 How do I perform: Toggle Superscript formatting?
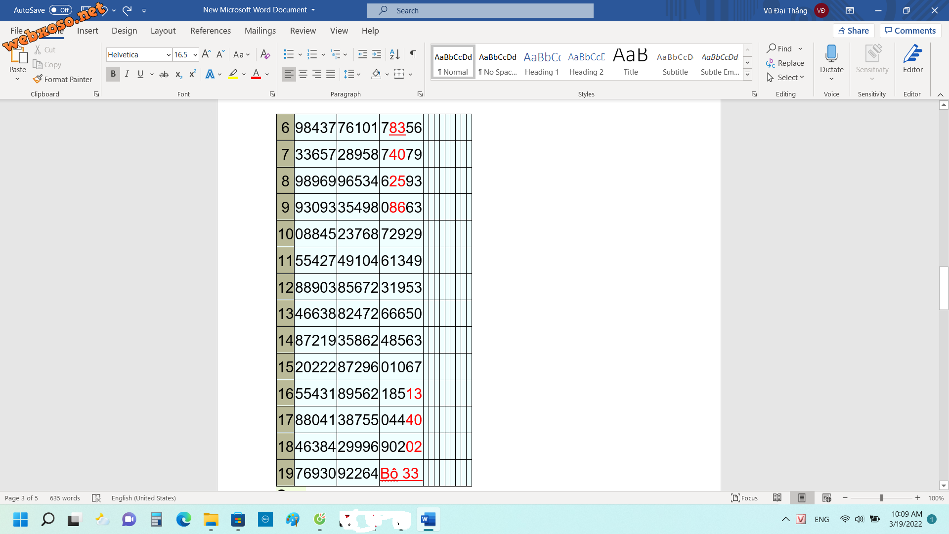[193, 74]
